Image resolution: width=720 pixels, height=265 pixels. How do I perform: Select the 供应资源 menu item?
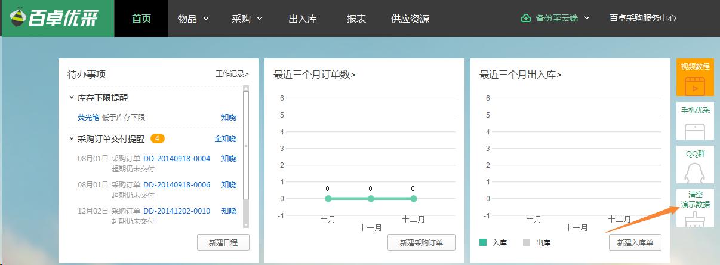[410, 19]
